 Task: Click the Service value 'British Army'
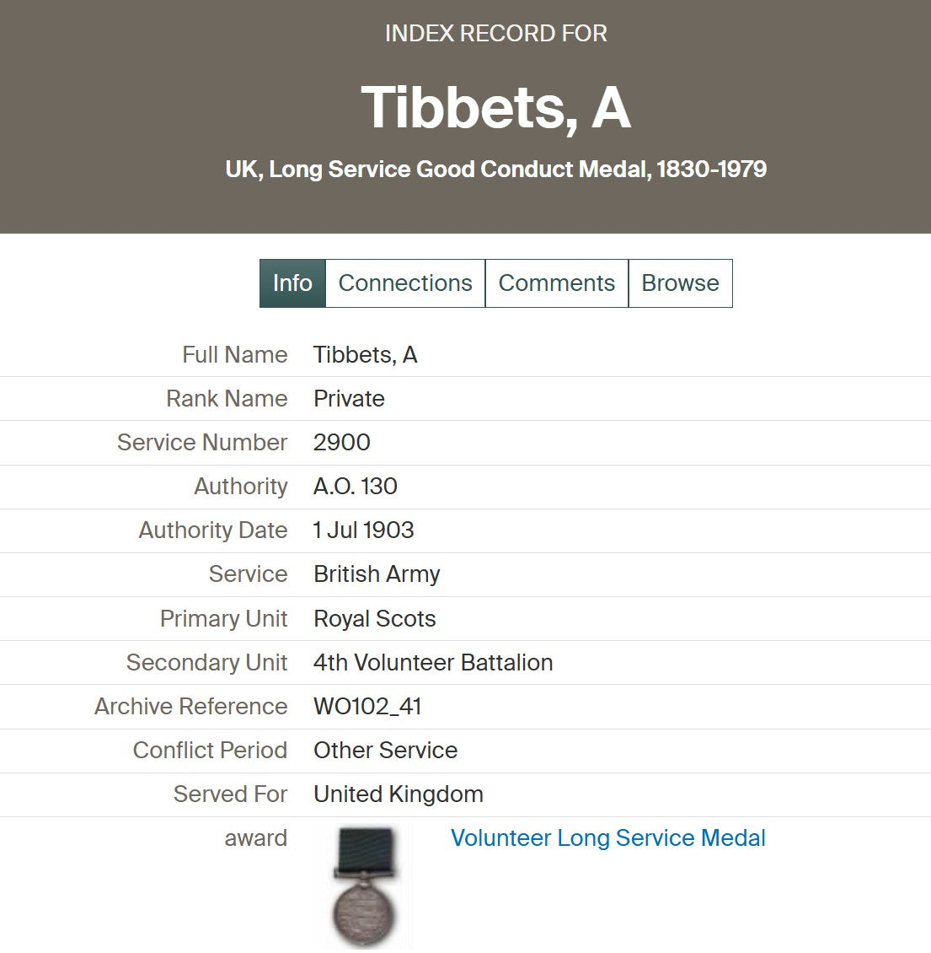pos(377,574)
